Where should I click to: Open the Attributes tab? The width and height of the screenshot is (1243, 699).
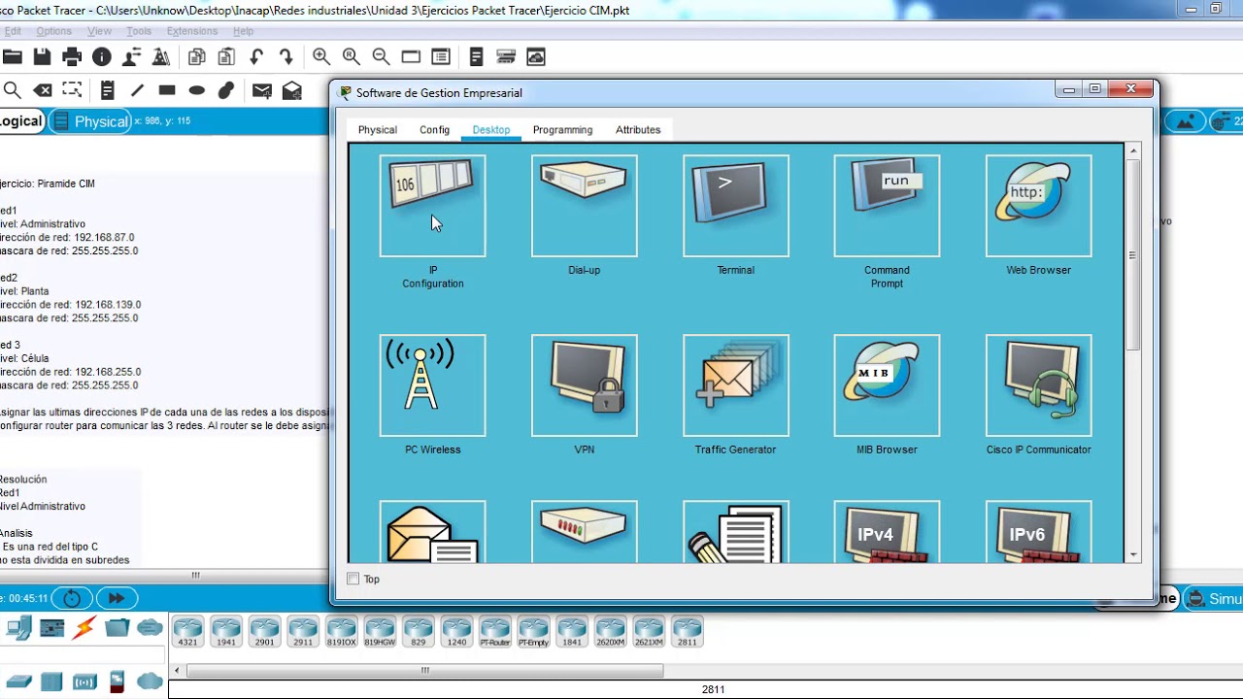[638, 130]
